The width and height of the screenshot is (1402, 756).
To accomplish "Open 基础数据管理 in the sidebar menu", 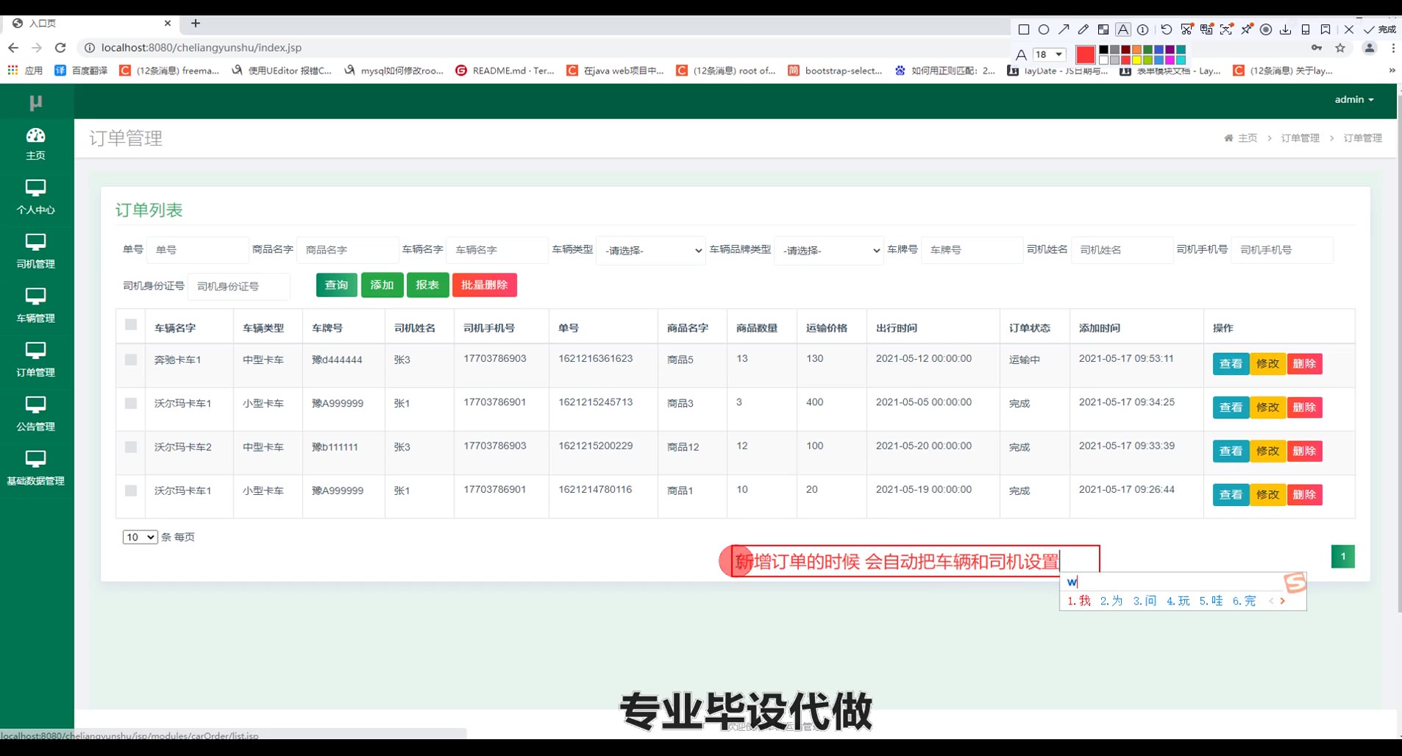I will point(35,468).
